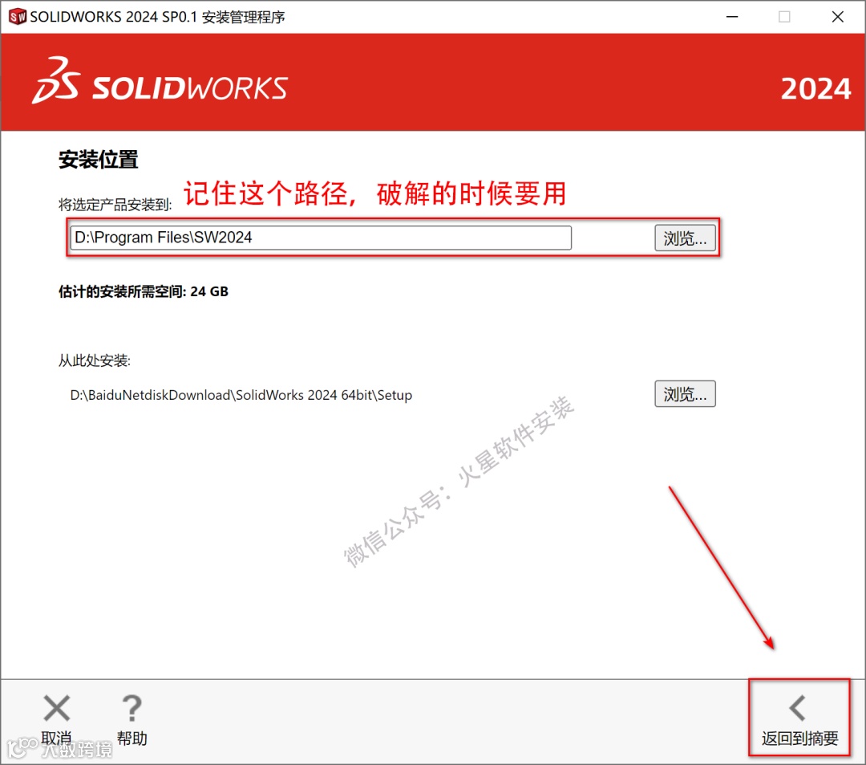Browse for the product installation folder
This screenshot has height=765, width=866.
[685, 238]
